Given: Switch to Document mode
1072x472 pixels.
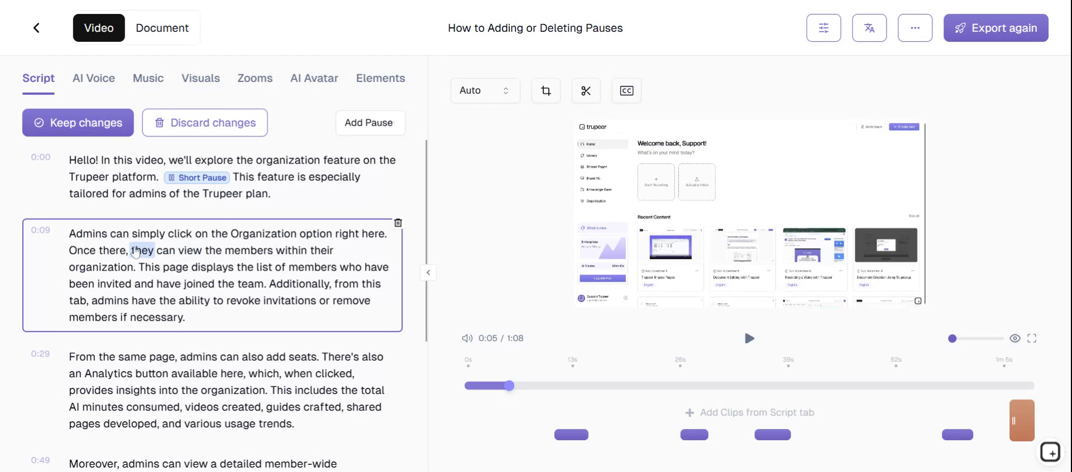Looking at the screenshot, I should 162,28.
